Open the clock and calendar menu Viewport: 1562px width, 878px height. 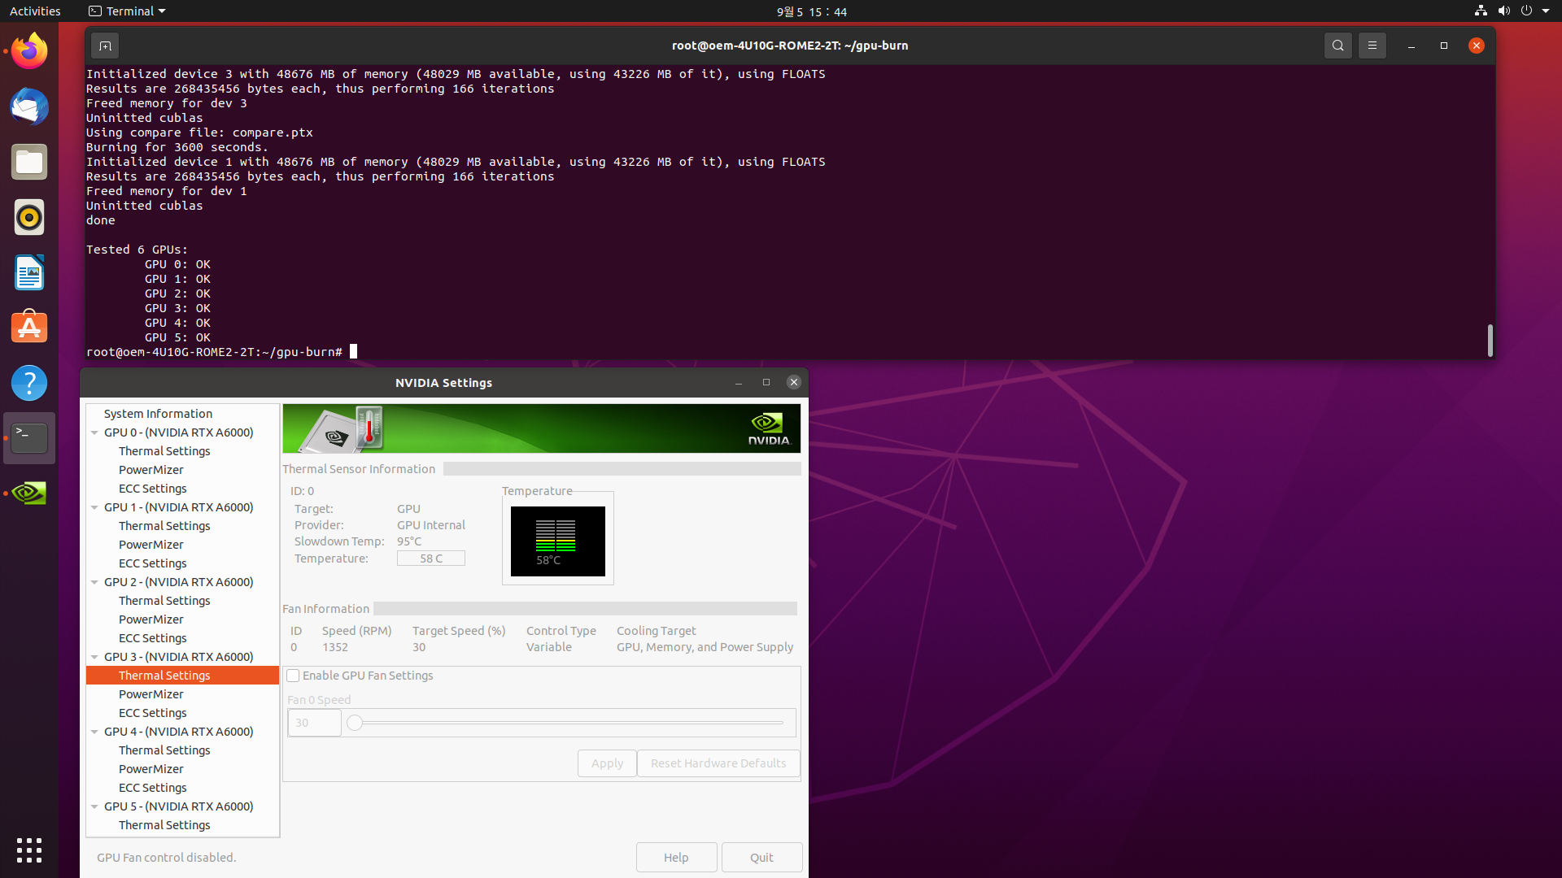tap(811, 11)
